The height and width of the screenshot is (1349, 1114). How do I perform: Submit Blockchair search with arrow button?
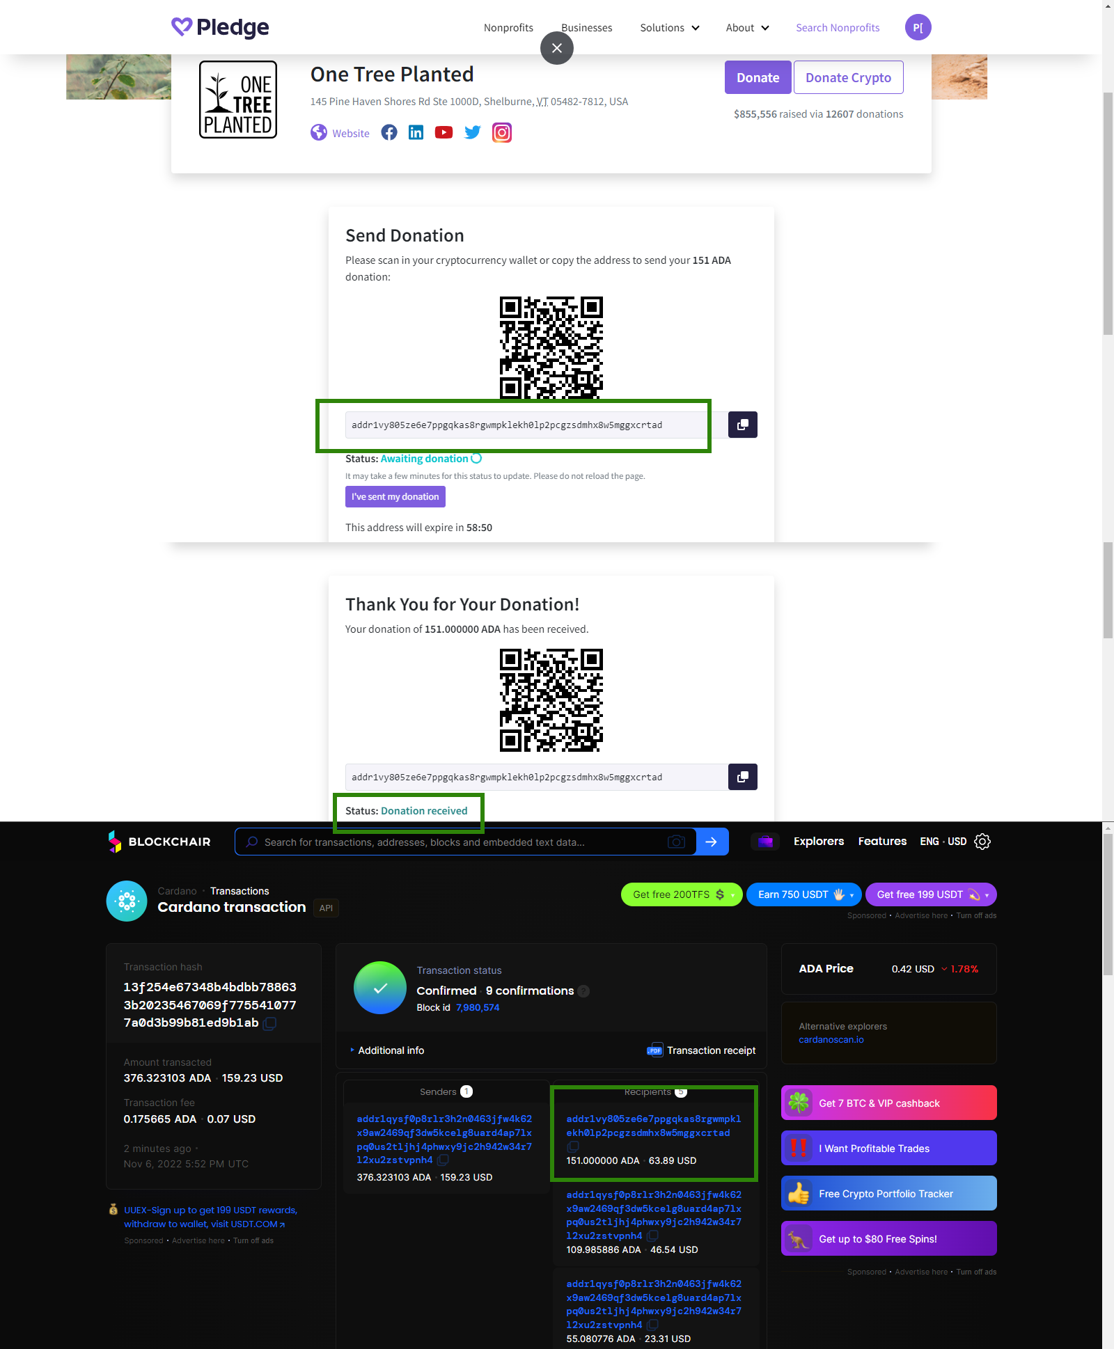tap(712, 842)
